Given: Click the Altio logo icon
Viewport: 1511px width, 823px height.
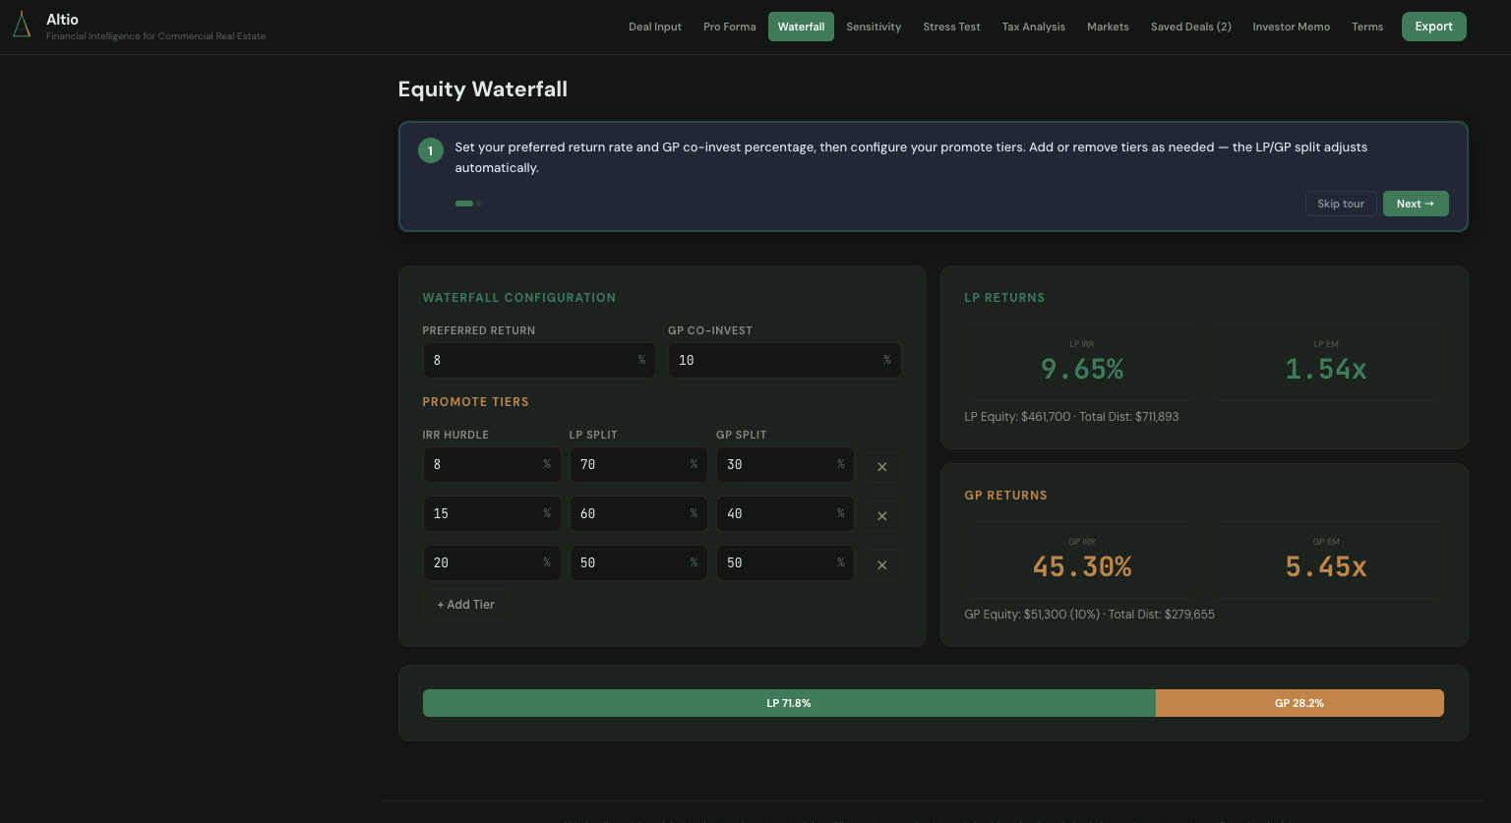Looking at the screenshot, I should coord(21,25).
